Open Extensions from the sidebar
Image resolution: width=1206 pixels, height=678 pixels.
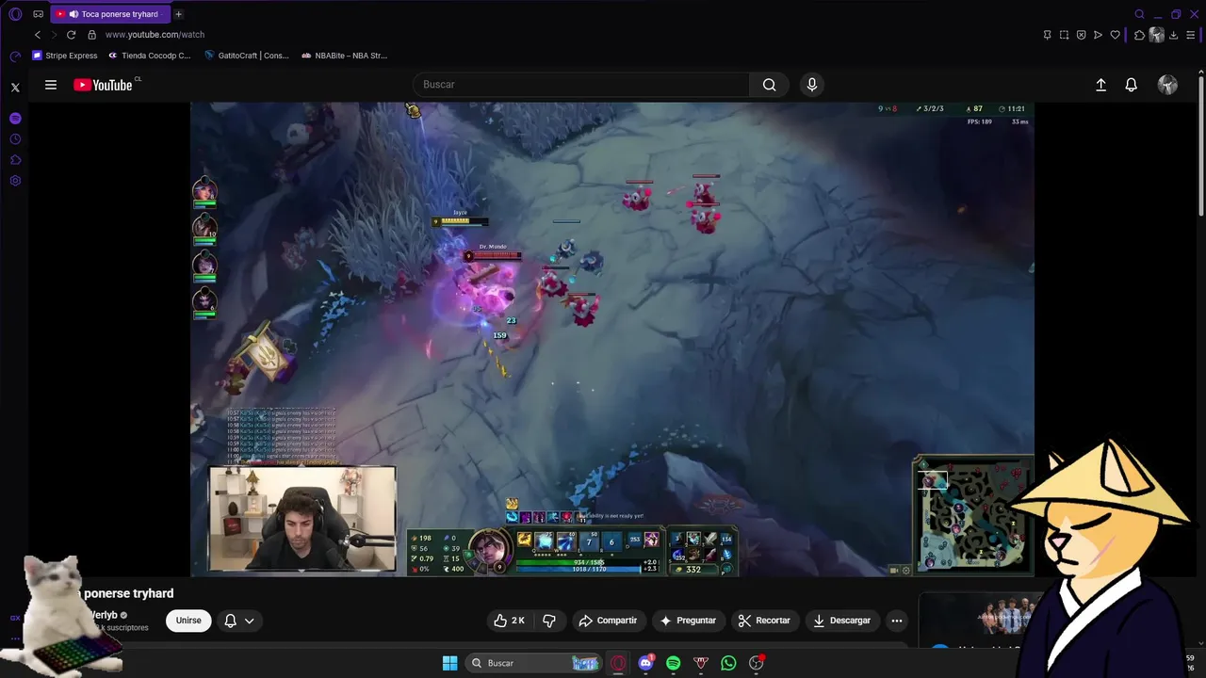pyautogui.click(x=15, y=160)
